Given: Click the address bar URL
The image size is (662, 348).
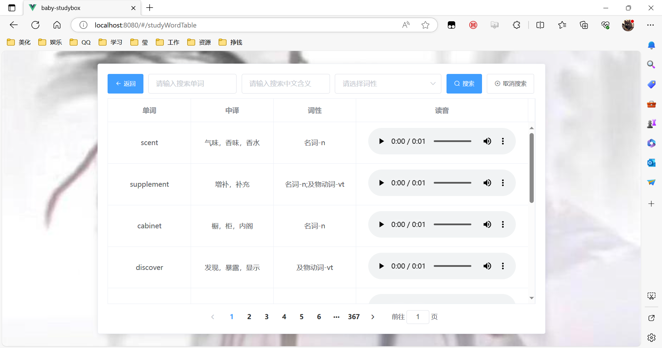Looking at the screenshot, I should (146, 25).
